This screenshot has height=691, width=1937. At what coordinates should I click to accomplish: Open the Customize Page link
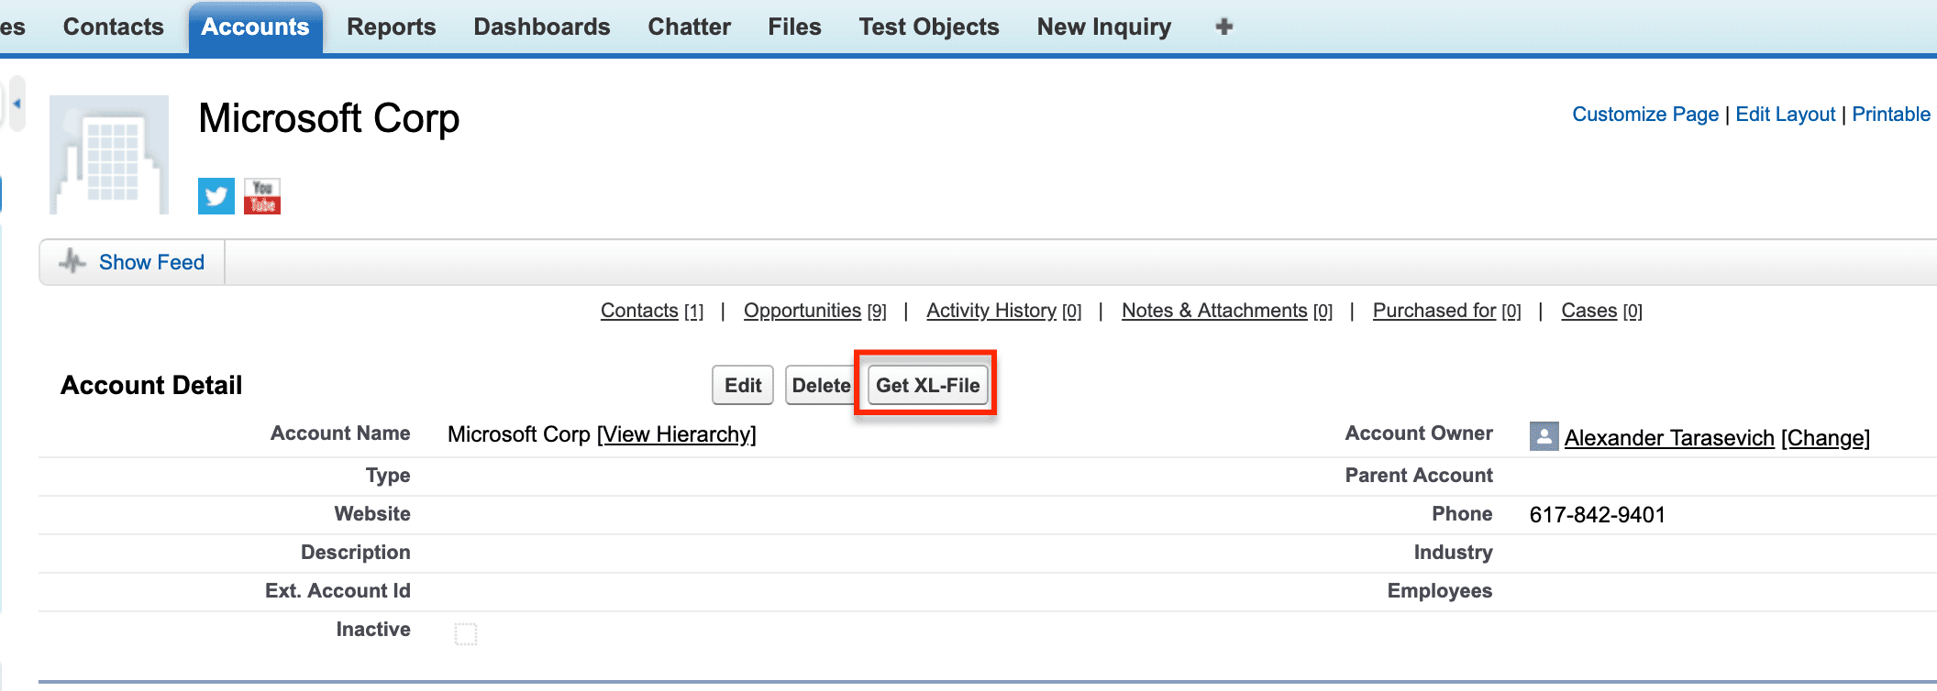pyautogui.click(x=1645, y=115)
